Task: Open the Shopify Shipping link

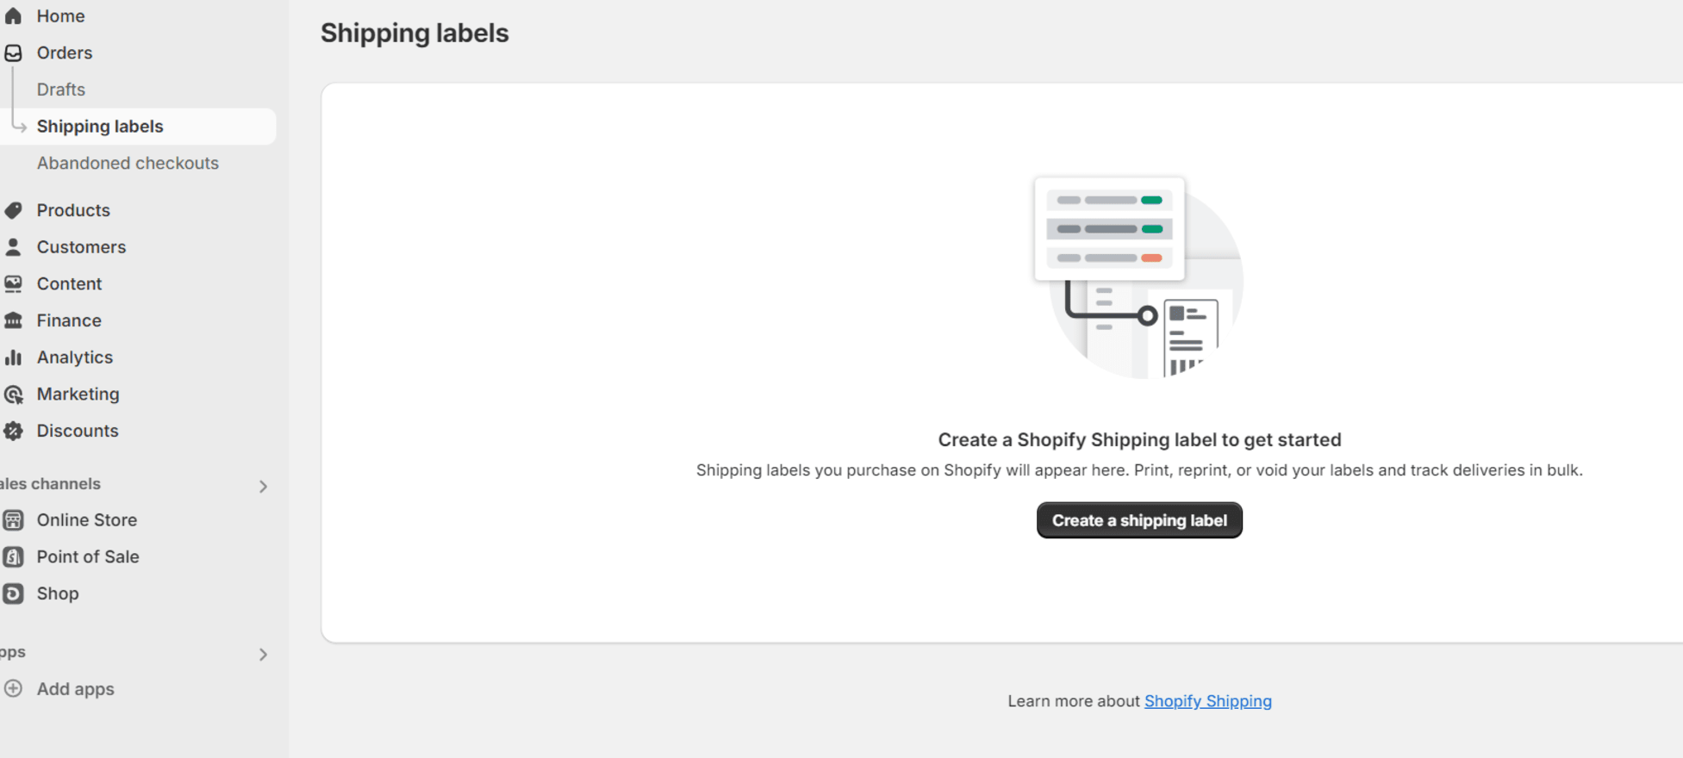Action: point(1207,700)
